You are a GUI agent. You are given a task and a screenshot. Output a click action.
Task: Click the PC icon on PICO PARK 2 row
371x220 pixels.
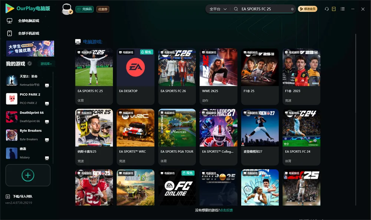(47, 104)
